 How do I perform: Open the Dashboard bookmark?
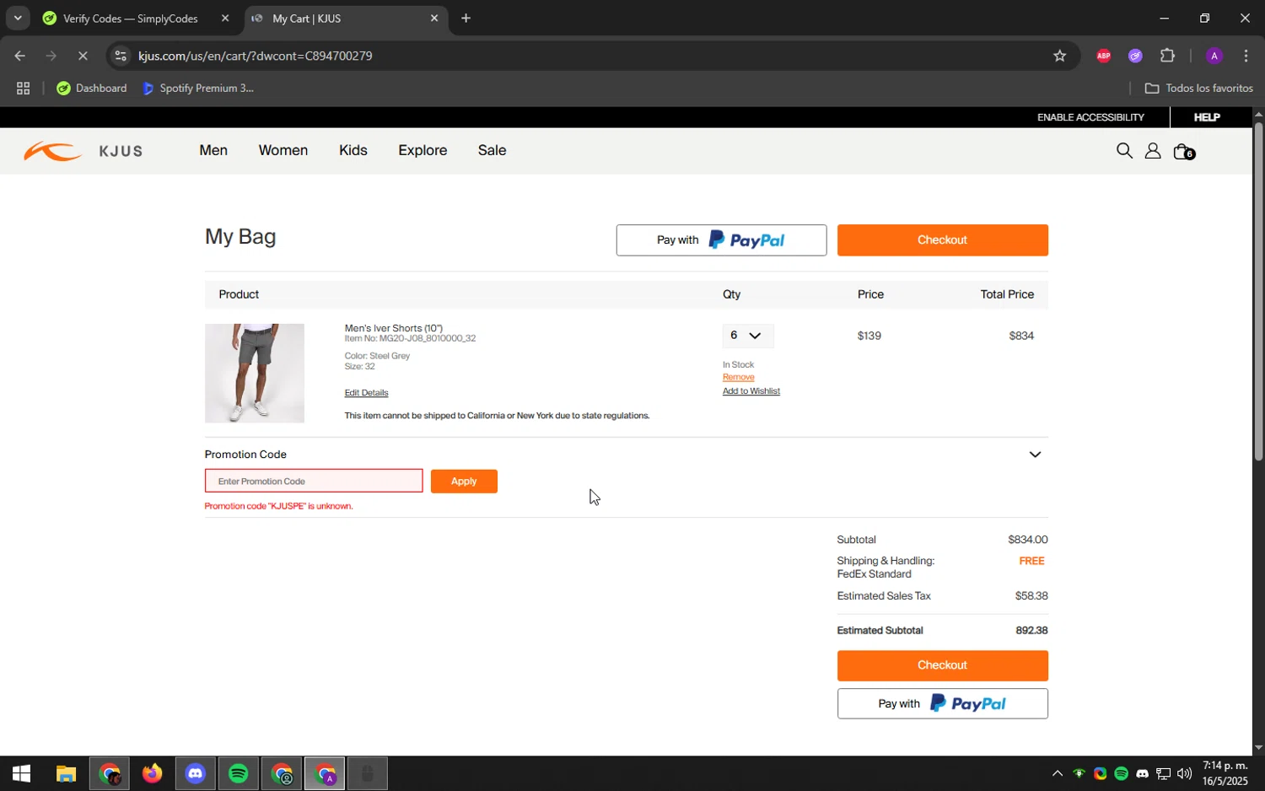pos(91,88)
